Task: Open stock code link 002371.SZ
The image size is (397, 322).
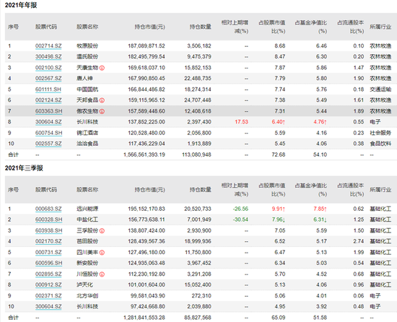Action: pyautogui.click(x=48, y=296)
